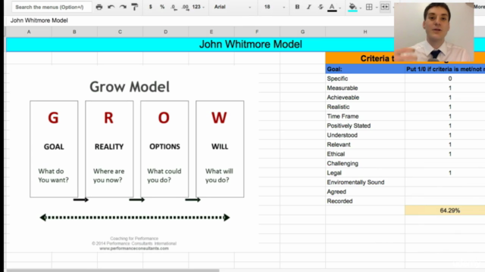The width and height of the screenshot is (485, 272).
Task: Select the Legal criteria cell
Action: 365,173
